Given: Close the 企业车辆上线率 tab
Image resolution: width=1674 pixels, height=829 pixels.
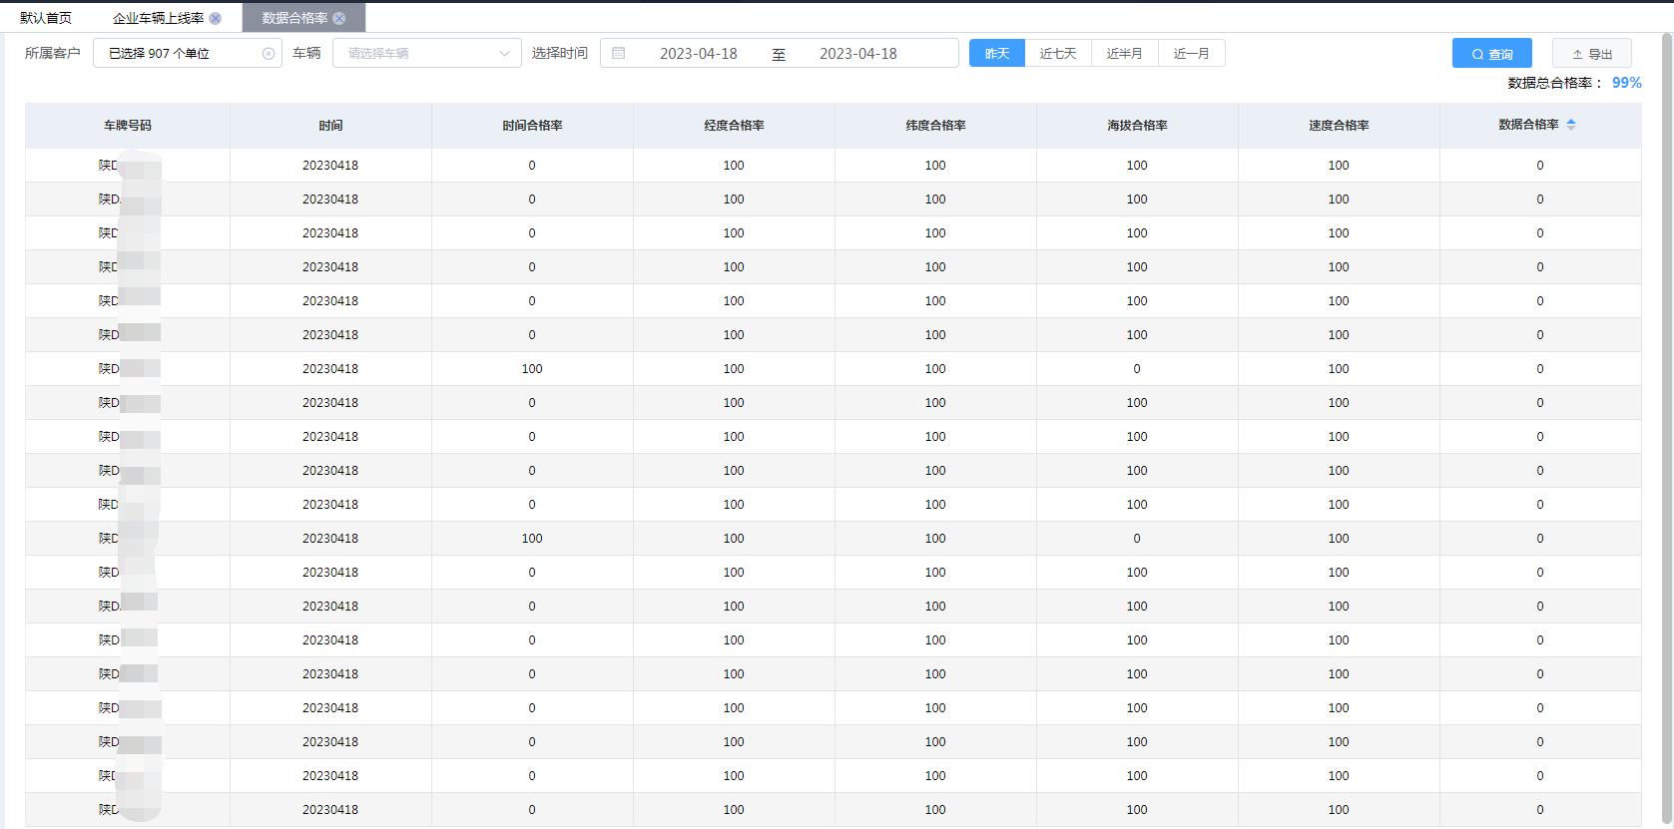Looking at the screenshot, I should click(216, 18).
